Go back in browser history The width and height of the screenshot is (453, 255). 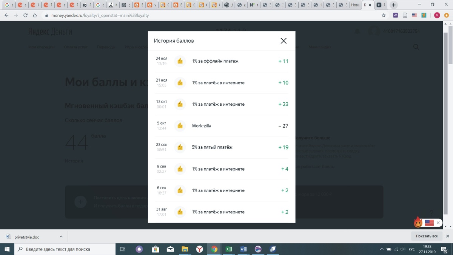pyautogui.click(x=6, y=15)
